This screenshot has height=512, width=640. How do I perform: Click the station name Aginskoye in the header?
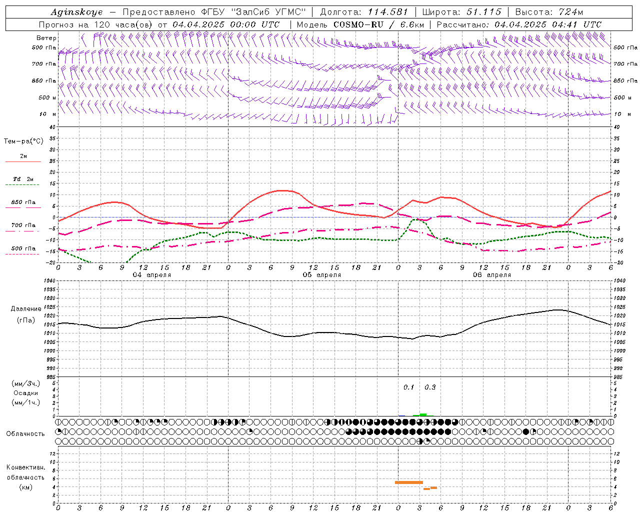[76, 12]
